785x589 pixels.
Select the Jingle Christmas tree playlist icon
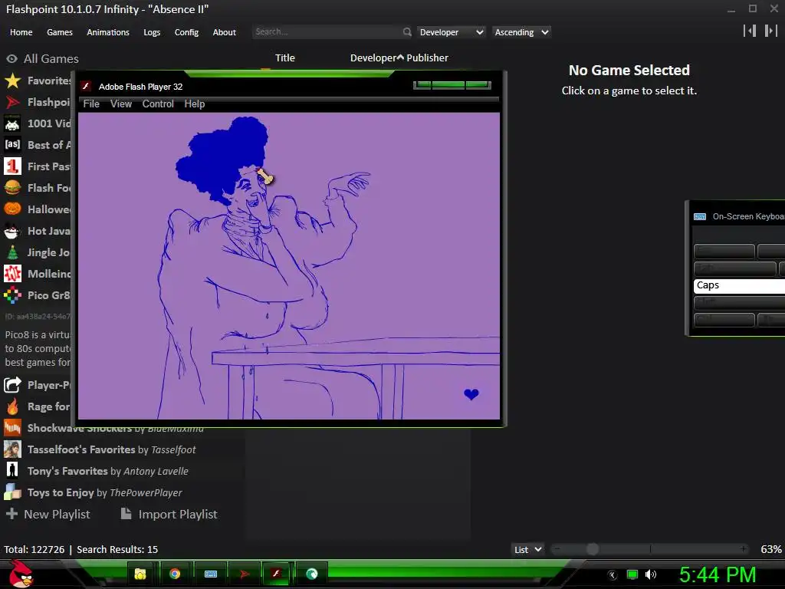[x=12, y=252]
